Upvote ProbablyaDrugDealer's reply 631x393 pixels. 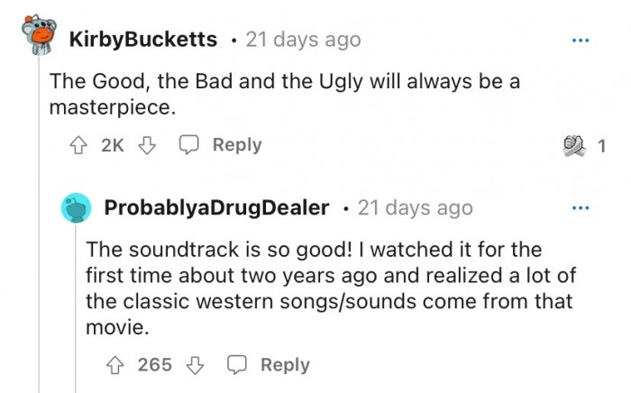pos(114,365)
